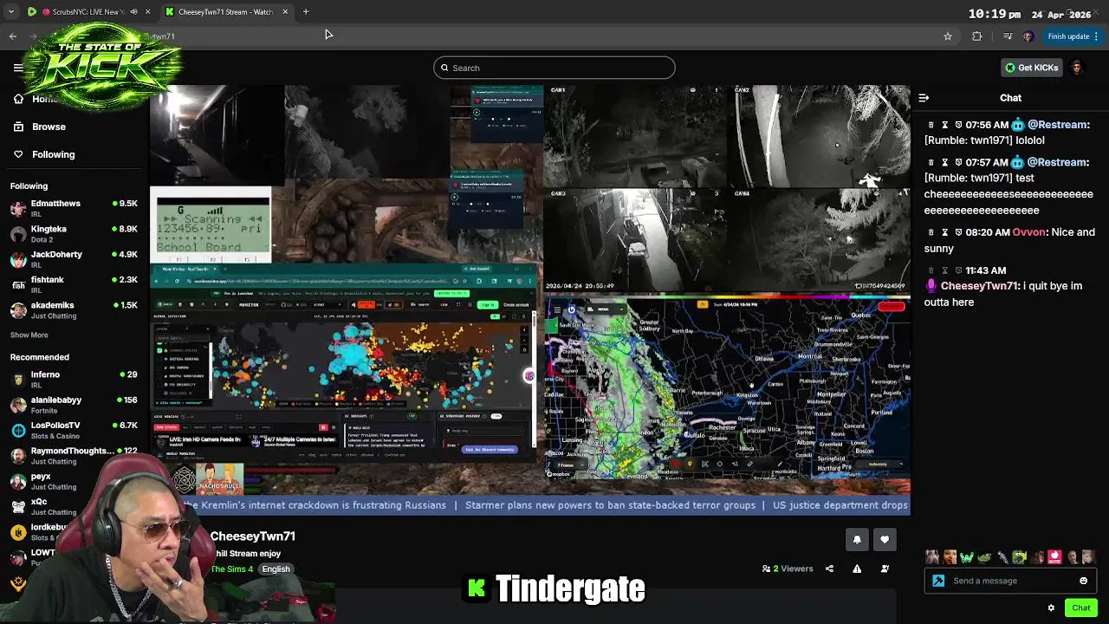Focus the Search field
This screenshot has height=624, width=1109.
coord(554,68)
